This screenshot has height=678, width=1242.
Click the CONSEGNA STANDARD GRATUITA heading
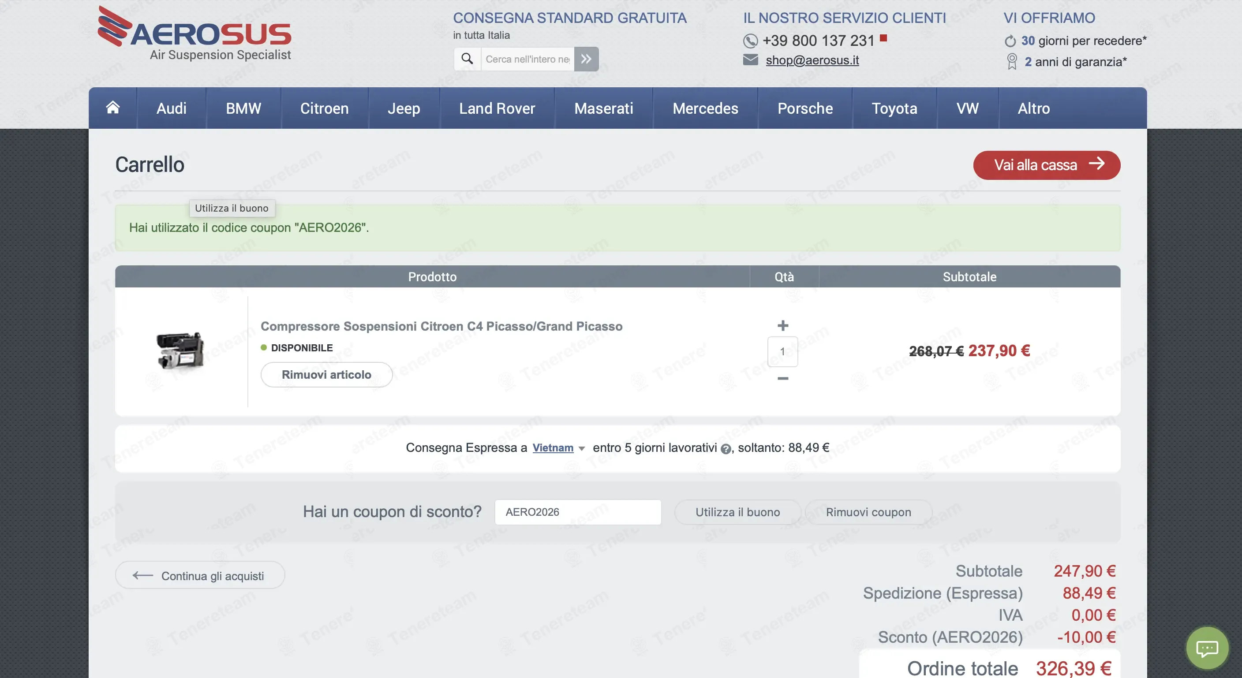[x=570, y=18]
